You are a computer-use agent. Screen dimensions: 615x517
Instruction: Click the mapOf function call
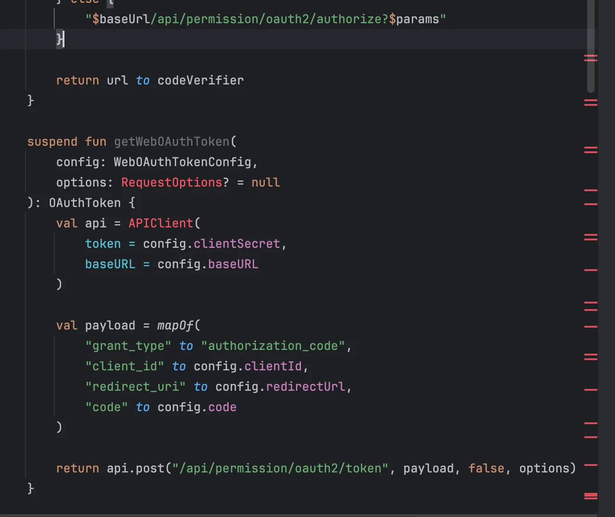[175, 325]
